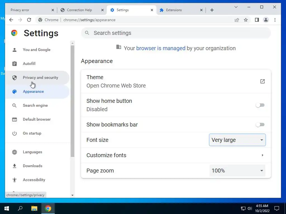This screenshot has height=214, width=286.
Task: Bookmark this page with the star icon
Action: (x=246, y=20)
